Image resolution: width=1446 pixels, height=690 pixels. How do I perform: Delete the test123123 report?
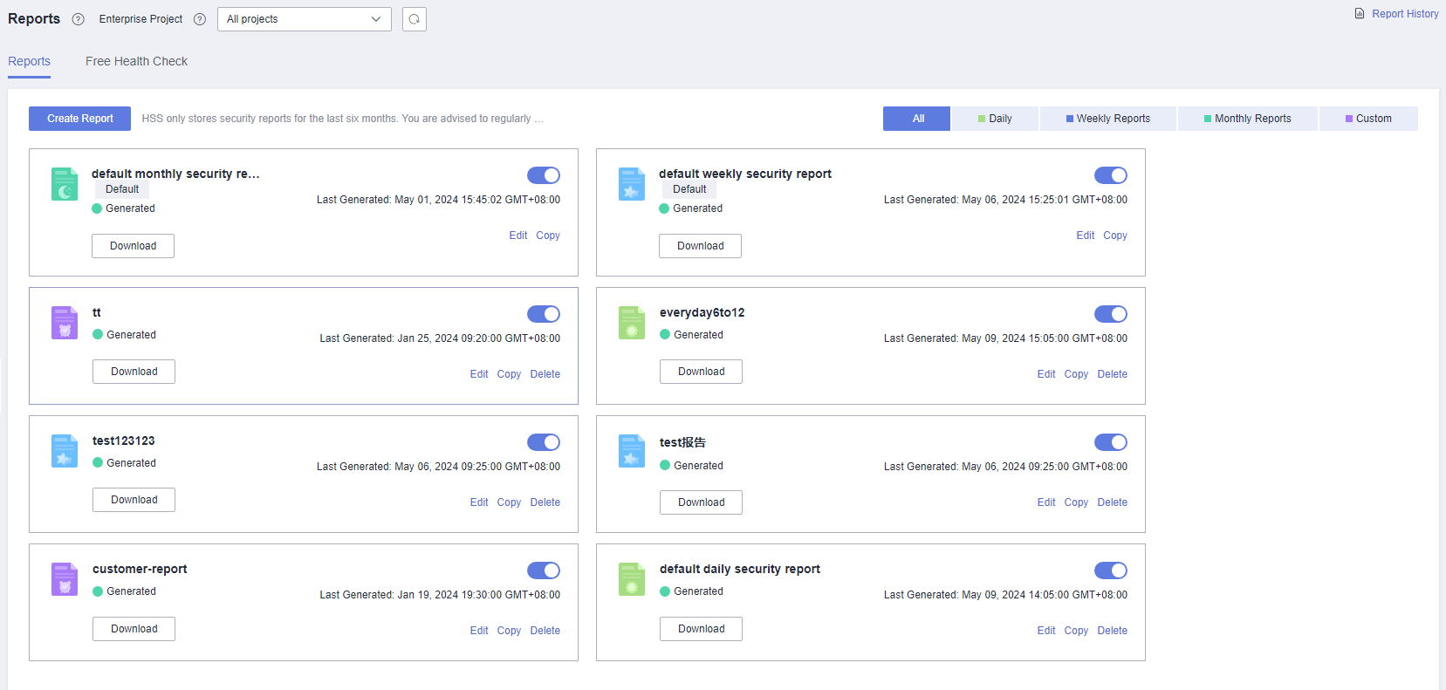[x=545, y=502]
